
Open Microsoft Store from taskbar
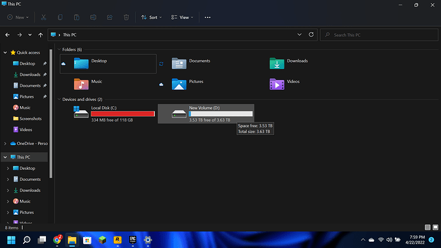point(87,240)
